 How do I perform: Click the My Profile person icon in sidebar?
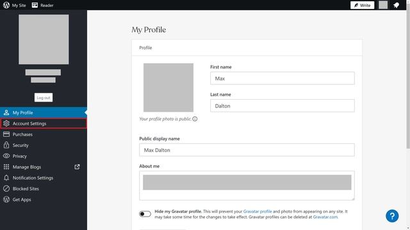pos(6,112)
